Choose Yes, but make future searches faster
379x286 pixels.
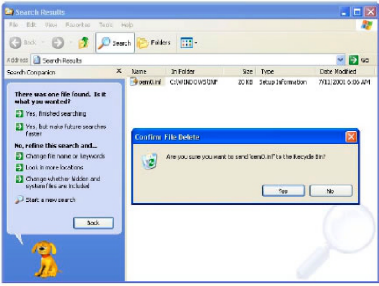[61, 130]
